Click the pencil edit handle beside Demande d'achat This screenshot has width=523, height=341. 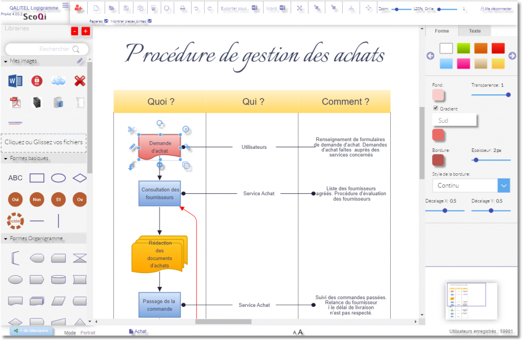pyautogui.click(x=132, y=146)
